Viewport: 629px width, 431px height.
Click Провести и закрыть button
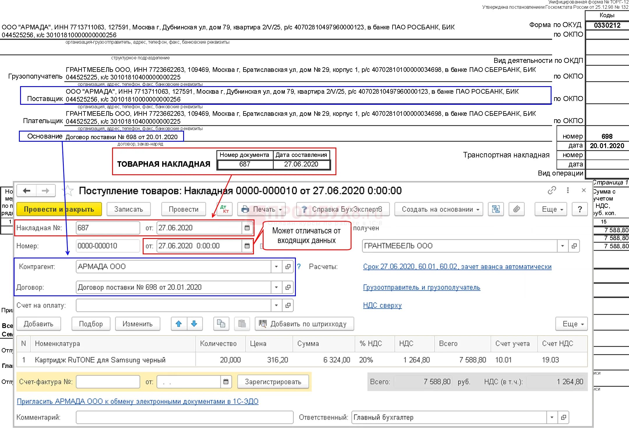[x=59, y=209]
